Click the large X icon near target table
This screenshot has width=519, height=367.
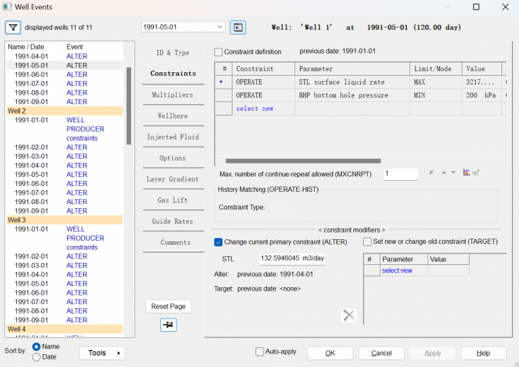(x=349, y=315)
